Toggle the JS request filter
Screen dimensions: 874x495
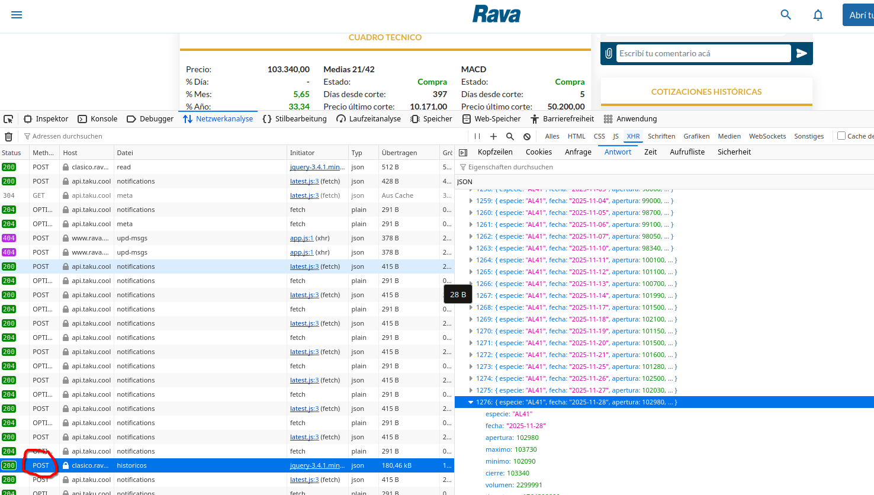tap(615, 136)
